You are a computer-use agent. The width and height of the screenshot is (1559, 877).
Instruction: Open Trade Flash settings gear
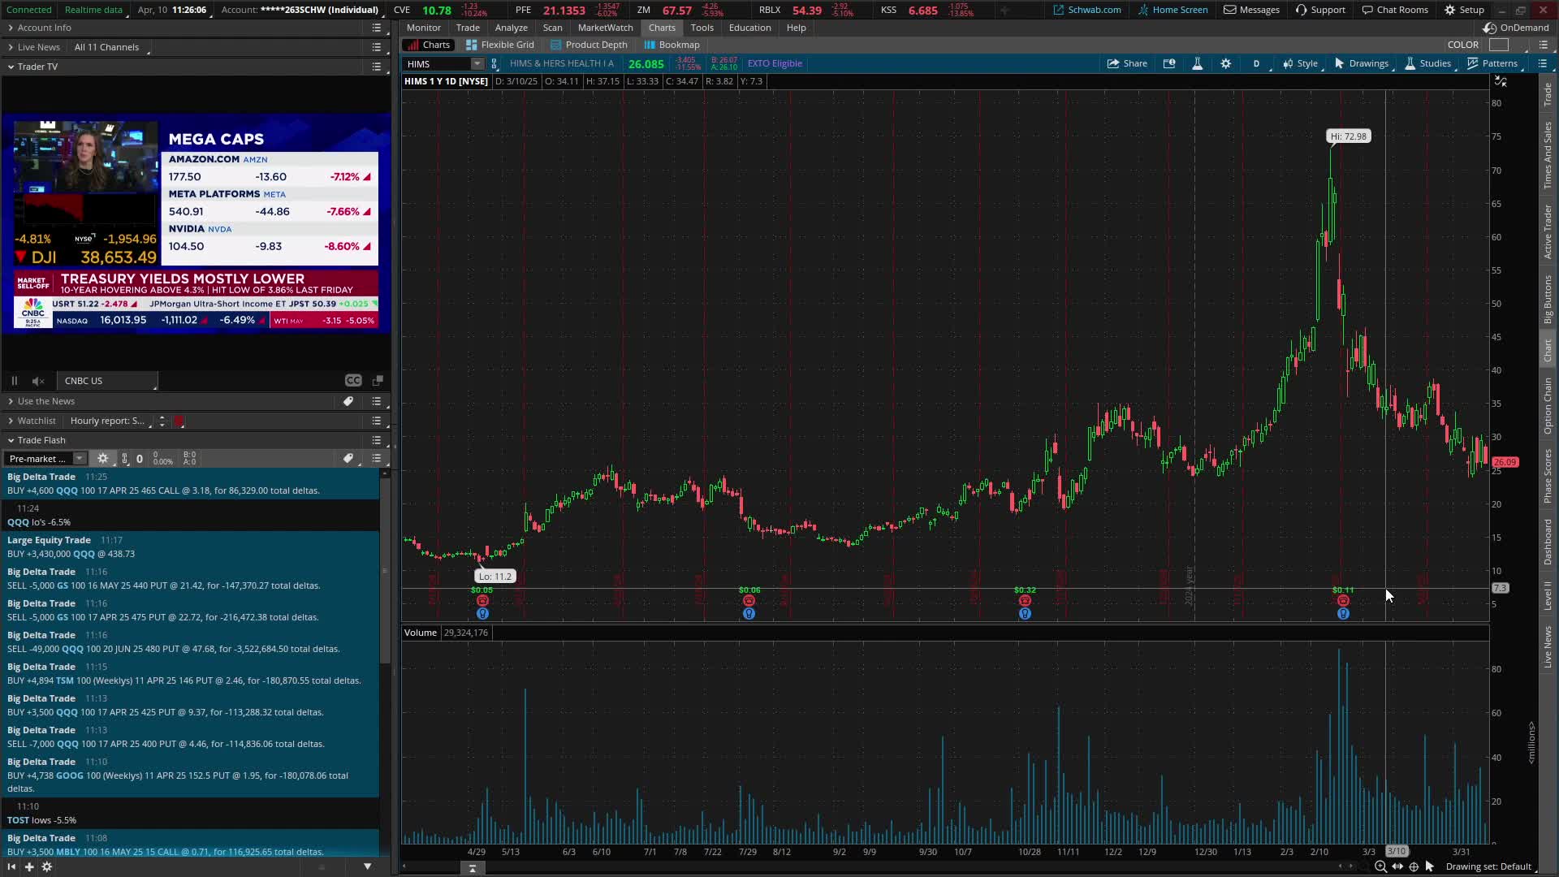click(103, 459)
